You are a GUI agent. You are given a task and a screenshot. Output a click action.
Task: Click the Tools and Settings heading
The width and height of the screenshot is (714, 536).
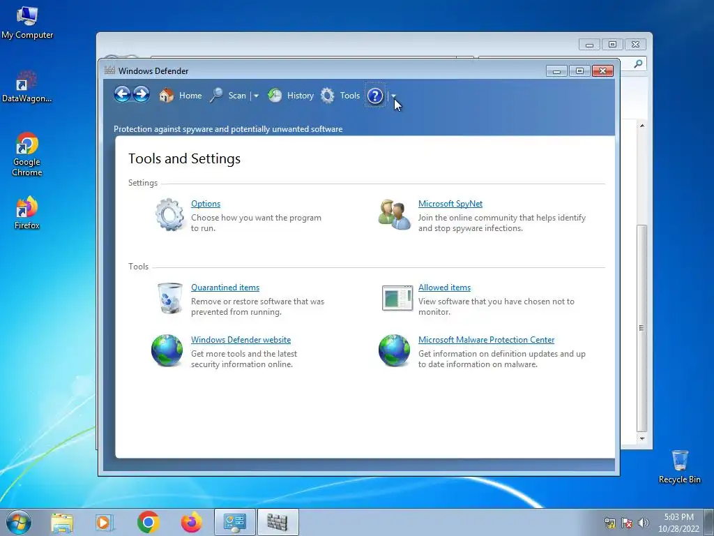[184, 158]
